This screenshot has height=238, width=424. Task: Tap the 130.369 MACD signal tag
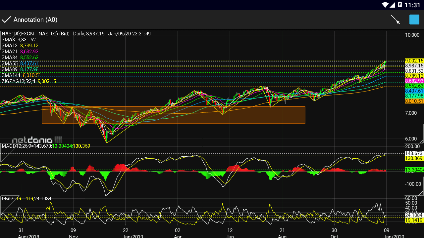(414, 159)
